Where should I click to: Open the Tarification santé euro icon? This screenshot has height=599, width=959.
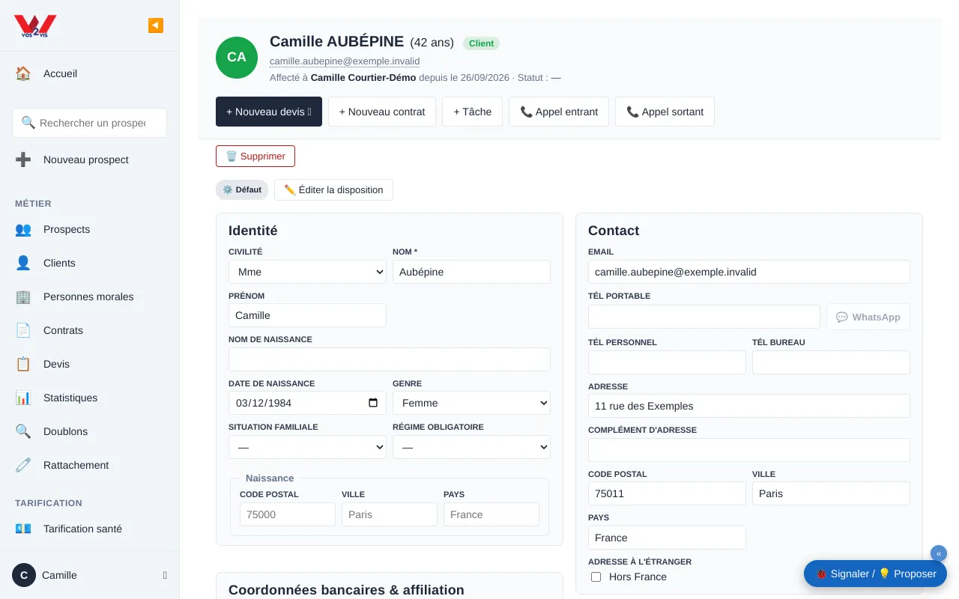click(23, 529)
